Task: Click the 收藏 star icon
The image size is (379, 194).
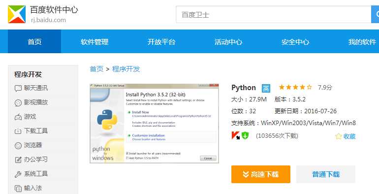Action: tap(339, 136)
